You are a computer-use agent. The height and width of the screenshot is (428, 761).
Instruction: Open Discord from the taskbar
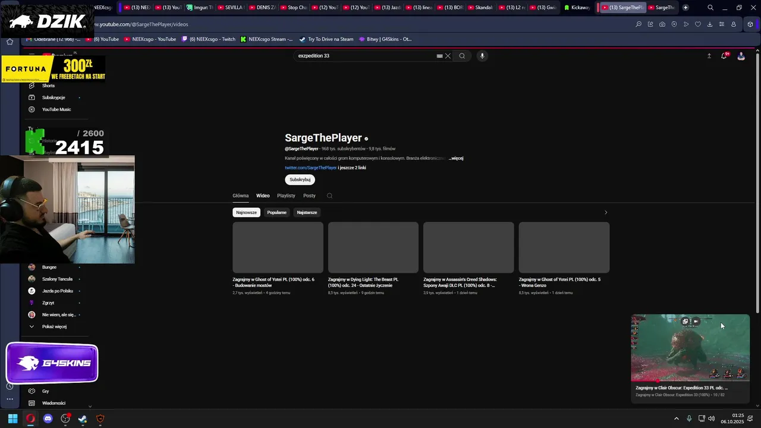48,418
